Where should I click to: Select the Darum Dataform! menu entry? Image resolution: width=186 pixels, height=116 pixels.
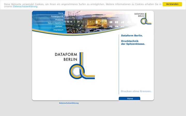[56, 23]
